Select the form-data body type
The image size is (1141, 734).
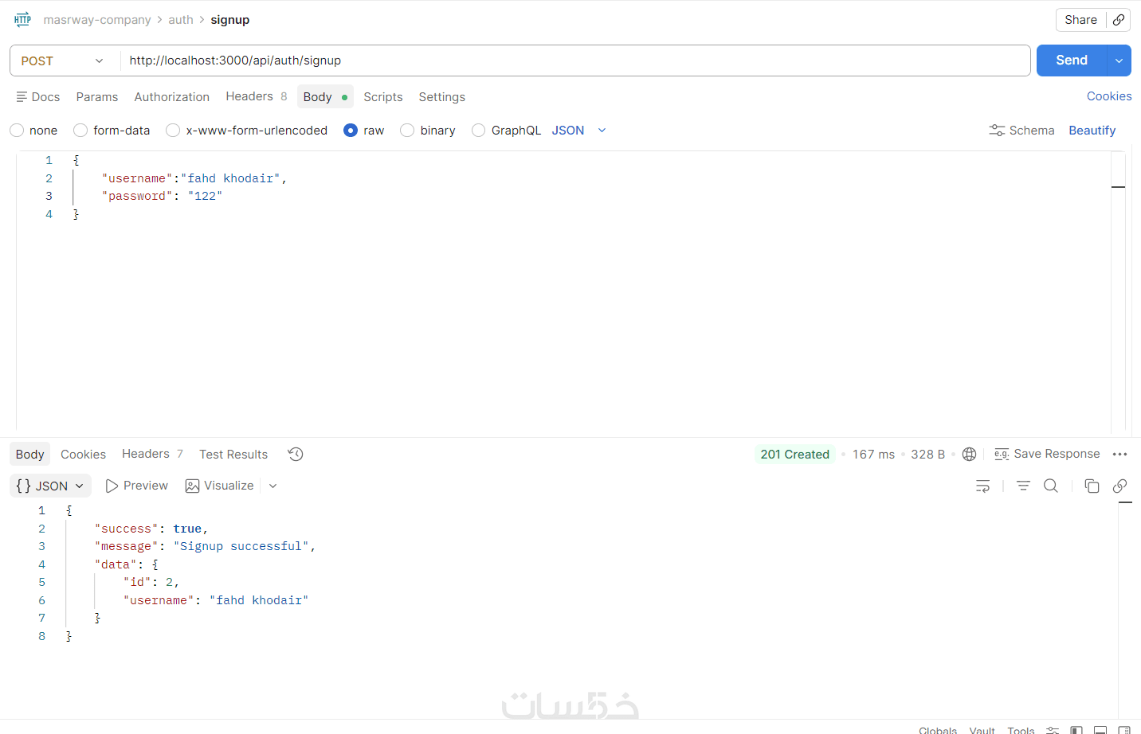80,131
